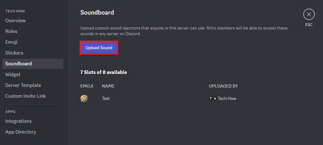
Task: Open Integrations under Apps
Action: tap(18, 121)
